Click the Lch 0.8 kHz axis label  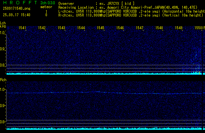[3, 65]
